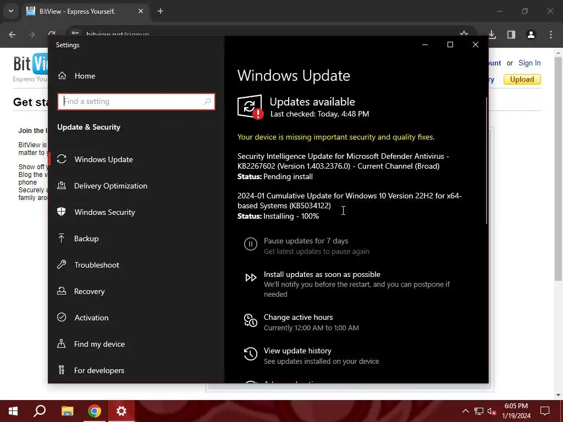Show hidden tray icons chevron
563x422 pixels.
pos(465,411)
